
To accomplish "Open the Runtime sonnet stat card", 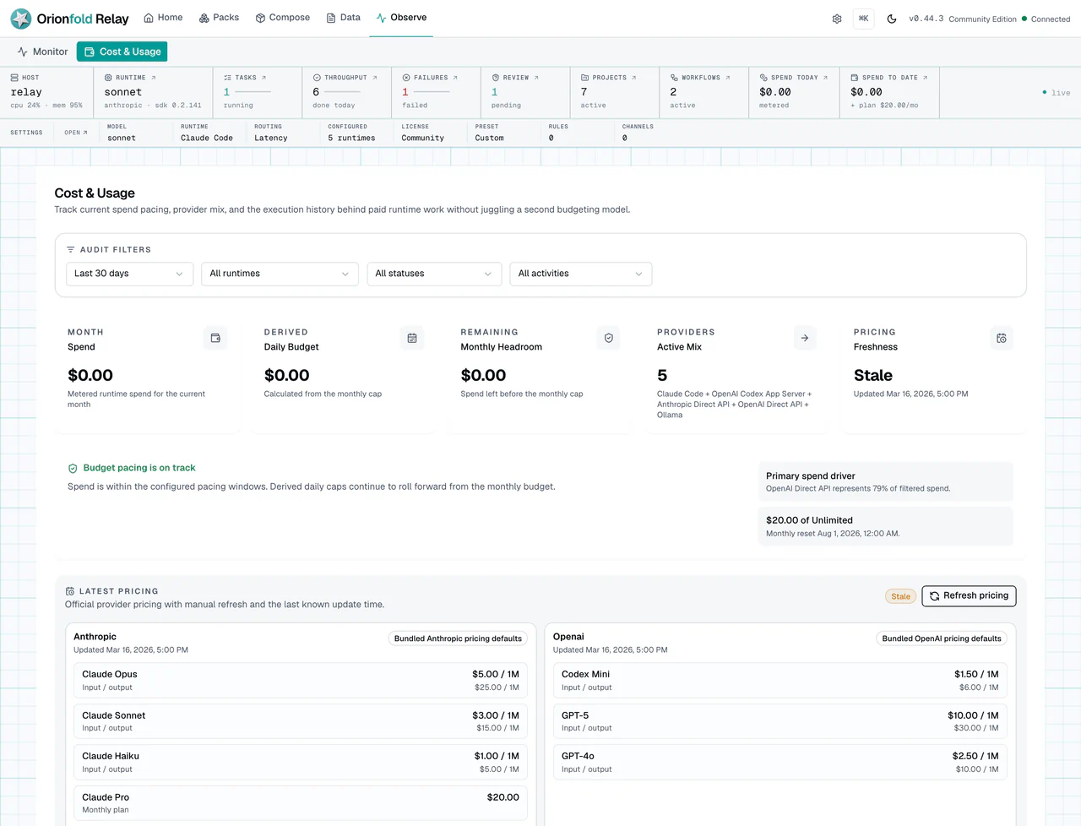I will [x=153, y=92].
